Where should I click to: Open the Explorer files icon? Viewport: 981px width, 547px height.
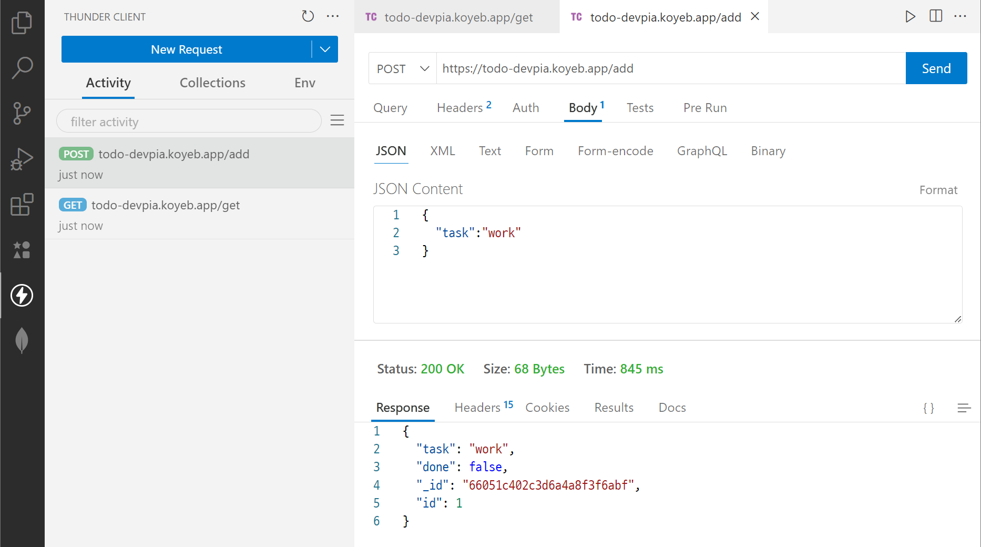22,23
